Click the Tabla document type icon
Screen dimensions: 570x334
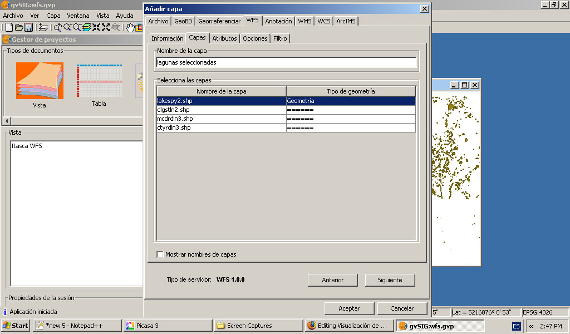99,81
